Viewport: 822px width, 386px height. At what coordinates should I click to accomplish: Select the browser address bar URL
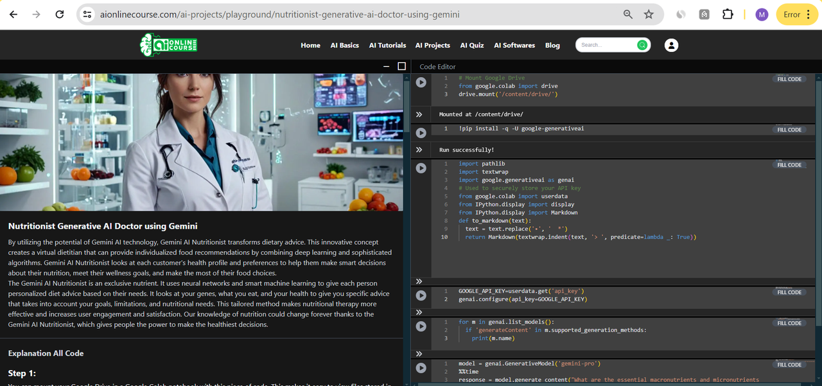[x=280, y=14]
